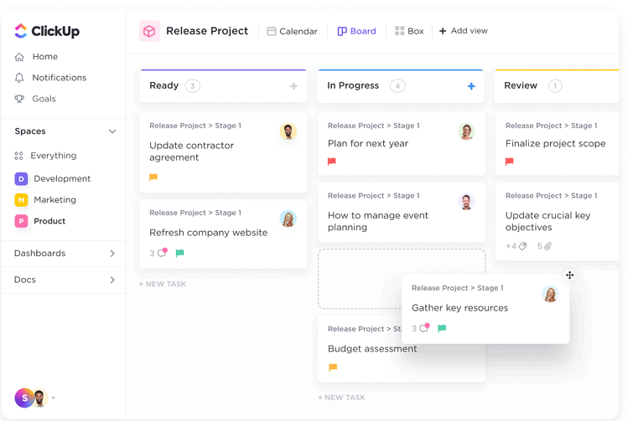Switch to the Box view
633x421 pixels.
(x=409, y=31)
